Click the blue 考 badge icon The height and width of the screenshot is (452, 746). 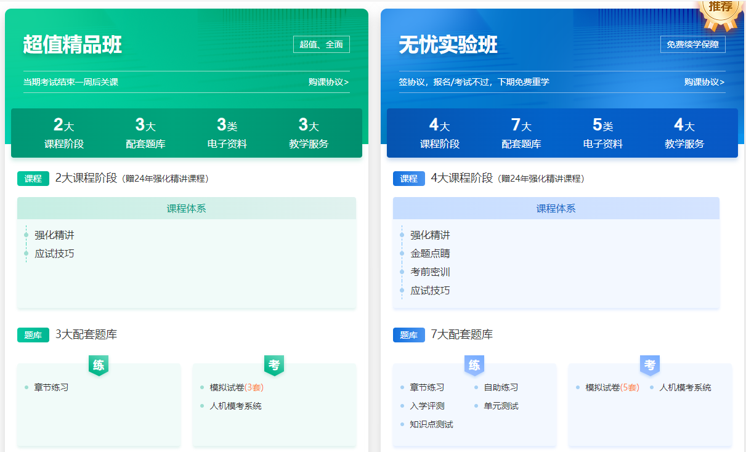650,365
